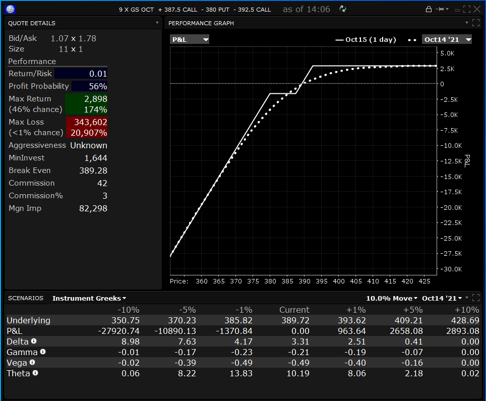
Task: Maximize the Scenarios panel
Action: pos(476,298)
